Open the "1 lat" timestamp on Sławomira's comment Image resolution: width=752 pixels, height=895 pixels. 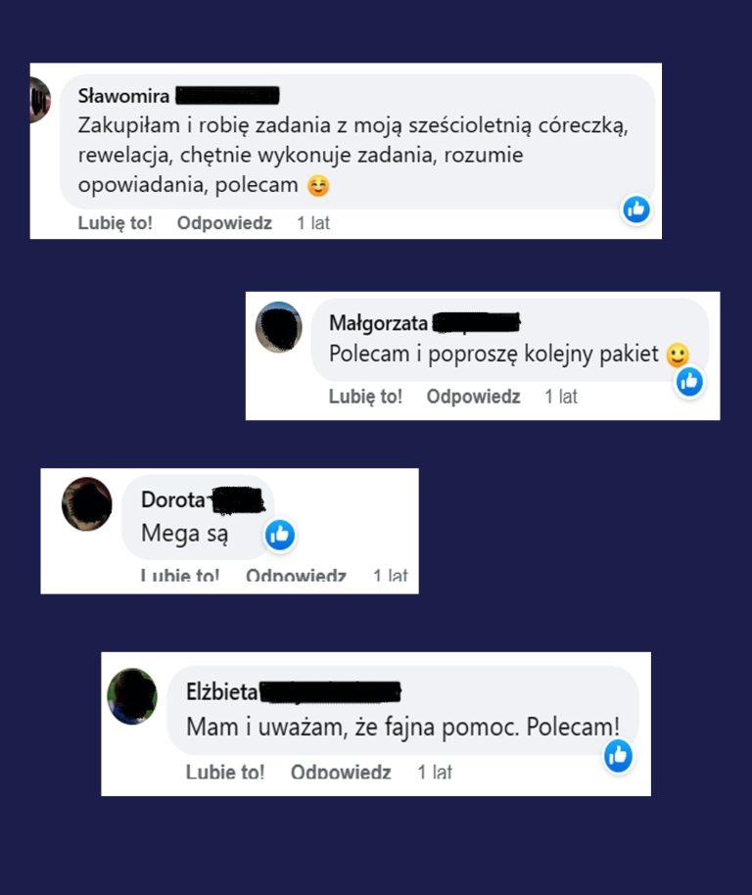coord(313,223)
